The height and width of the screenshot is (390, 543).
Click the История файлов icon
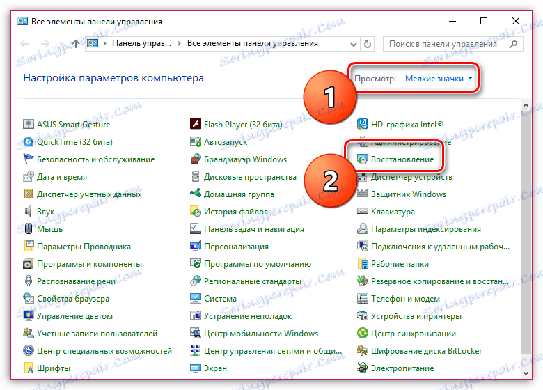click(196, 211)
